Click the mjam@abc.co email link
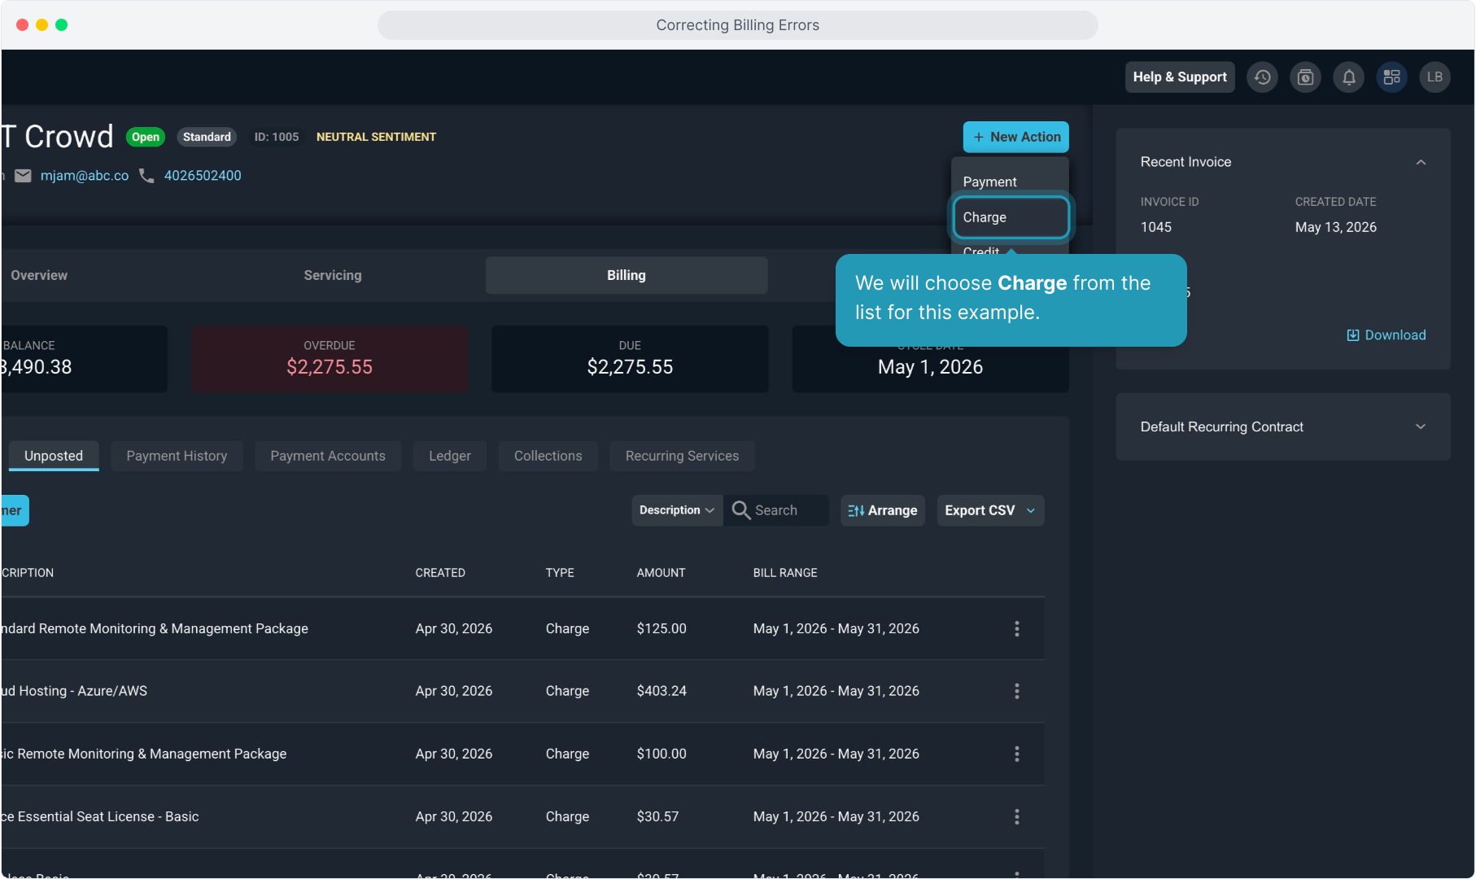 pyautogui.click(x=85, y=176)
